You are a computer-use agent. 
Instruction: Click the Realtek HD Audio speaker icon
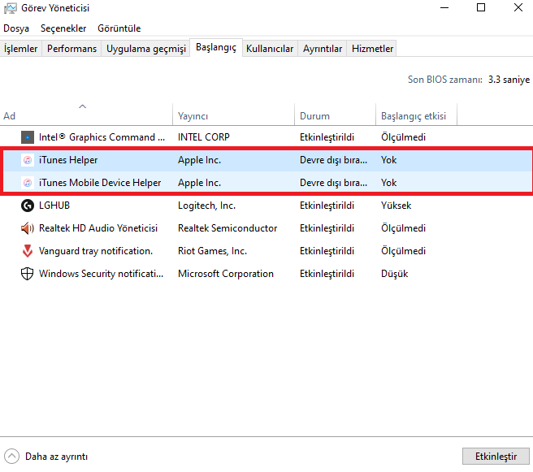[x=27, y=228]
